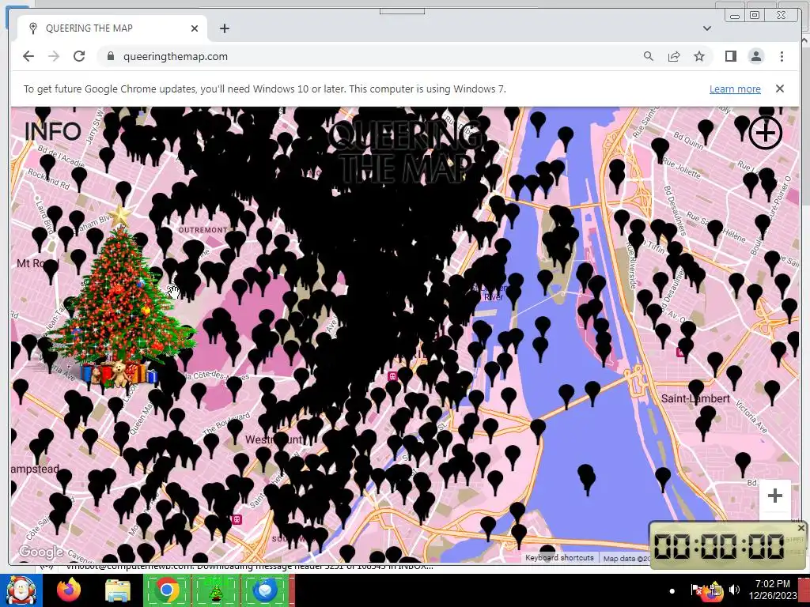Open Keyboard shortcuts for the map

click(x=559, y=558)
